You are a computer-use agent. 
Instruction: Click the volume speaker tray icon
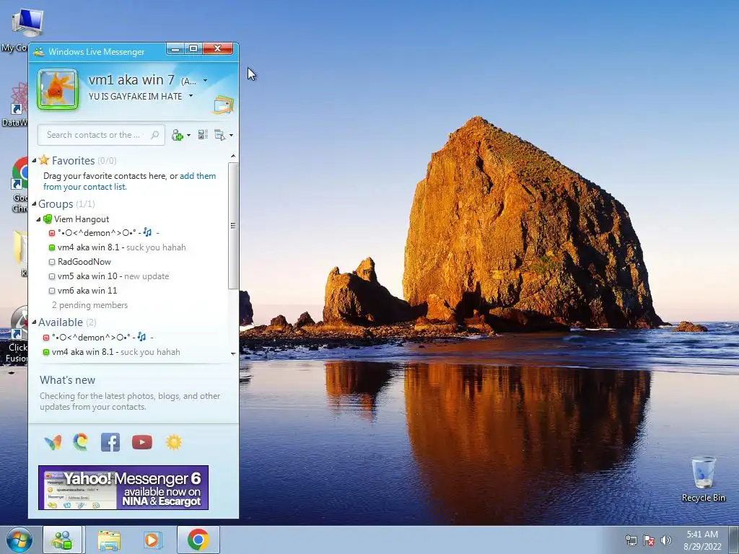click(665, 540)
